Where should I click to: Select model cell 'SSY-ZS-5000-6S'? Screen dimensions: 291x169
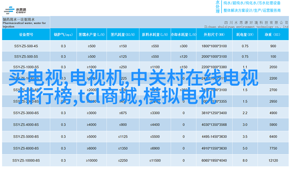point(26,136)
